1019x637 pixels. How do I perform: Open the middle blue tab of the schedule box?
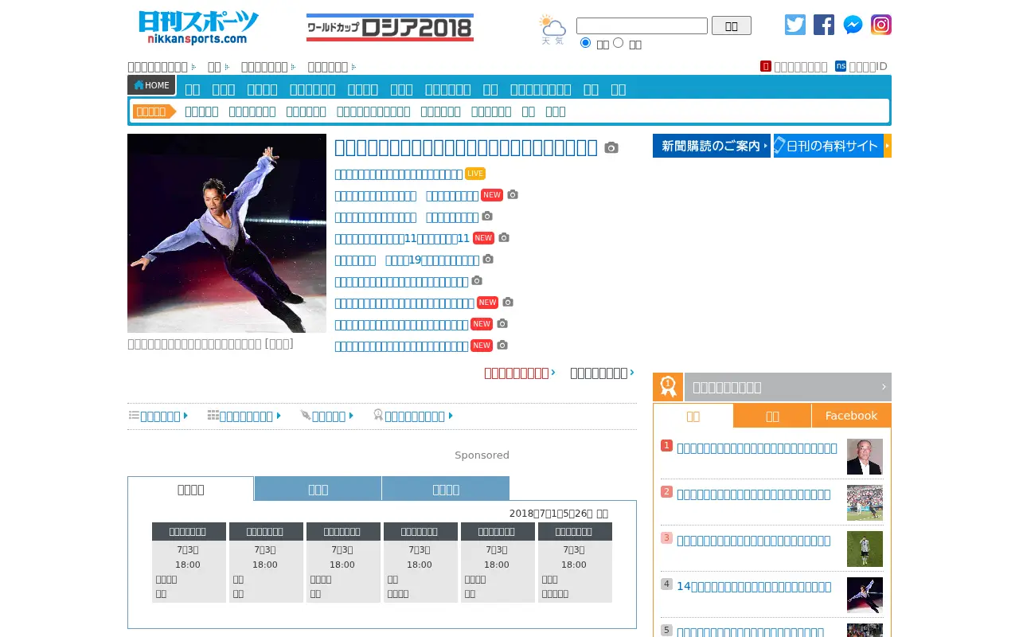point(318,489)
